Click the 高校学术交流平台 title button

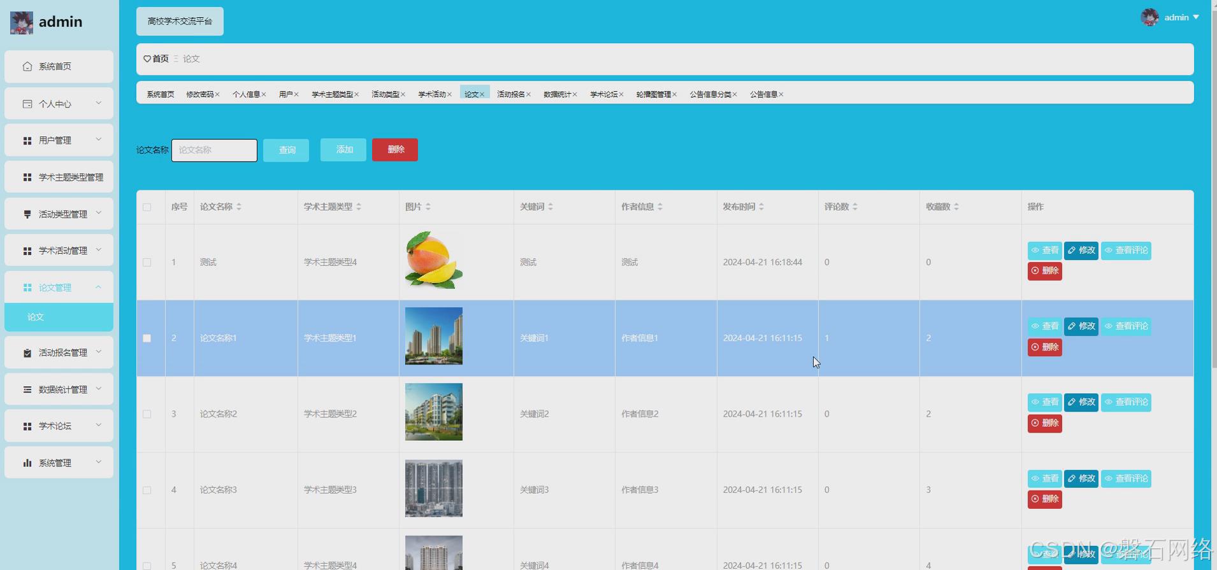click(180, 21)
